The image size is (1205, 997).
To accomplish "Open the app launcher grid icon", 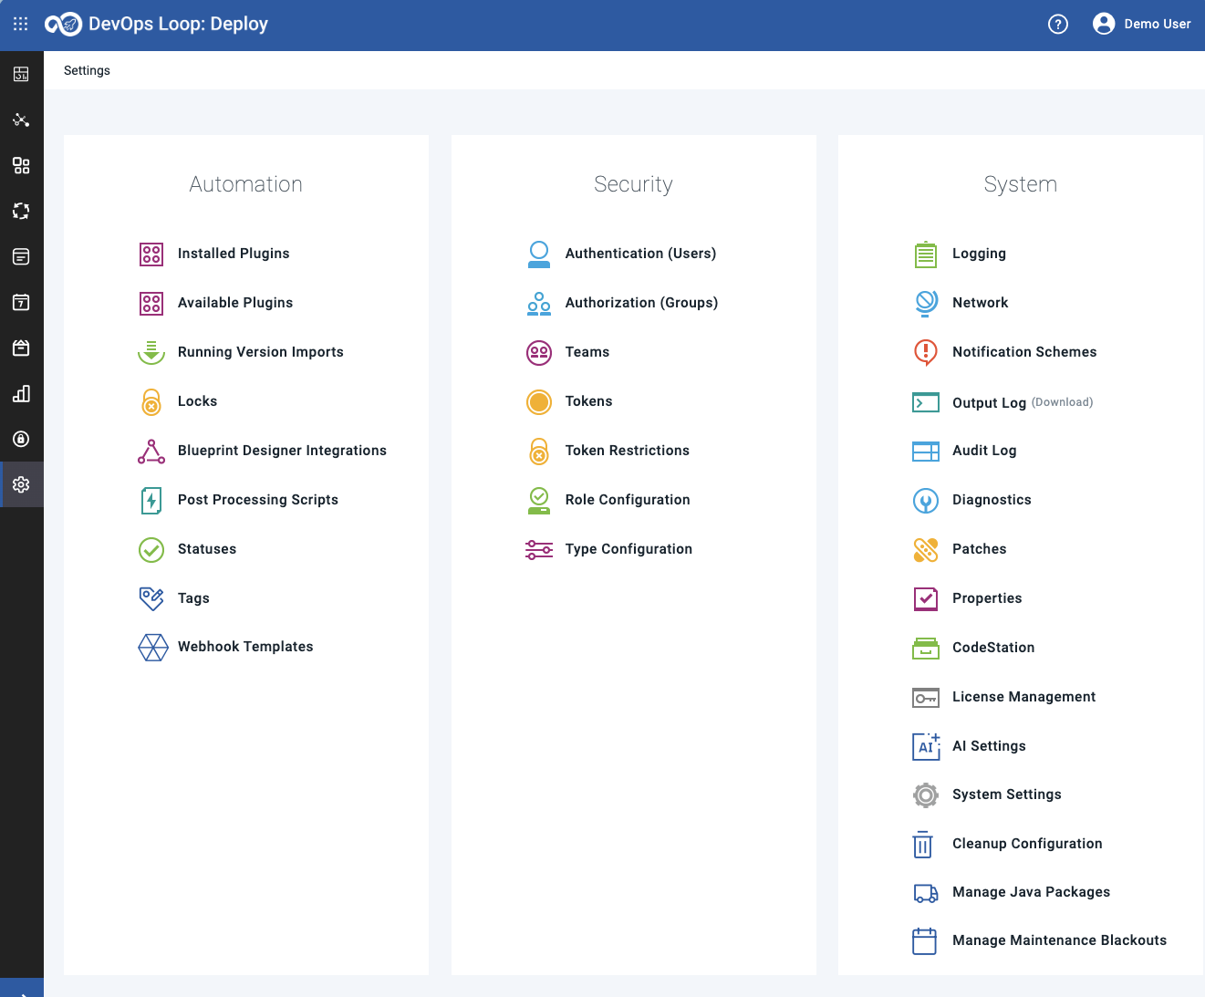I will (20, 25).
